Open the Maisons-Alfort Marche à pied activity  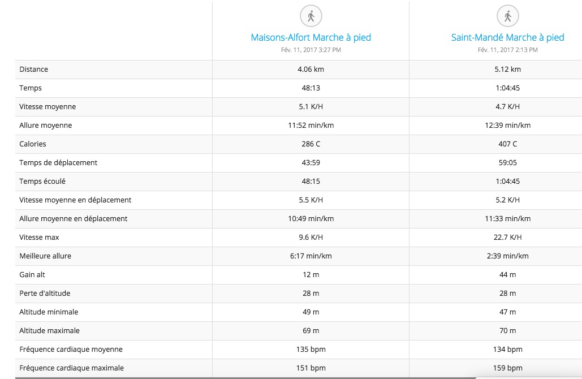[x=311, y=38]
